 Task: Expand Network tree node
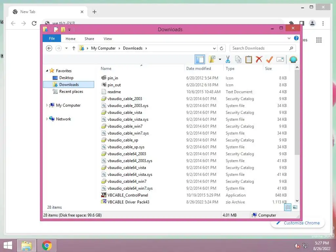tap(47, 119)
